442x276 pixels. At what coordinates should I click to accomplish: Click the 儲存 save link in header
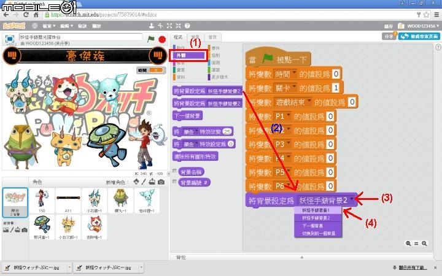pos(389,26)
